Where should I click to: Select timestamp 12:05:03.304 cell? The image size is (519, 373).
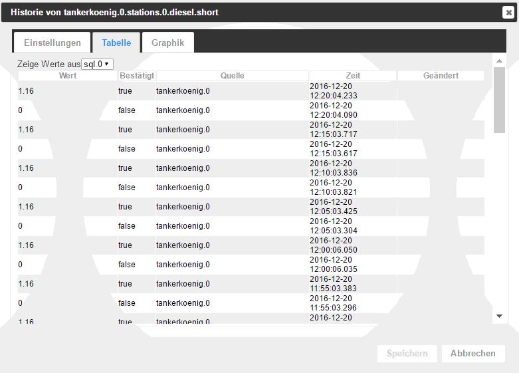pos(353,226)
